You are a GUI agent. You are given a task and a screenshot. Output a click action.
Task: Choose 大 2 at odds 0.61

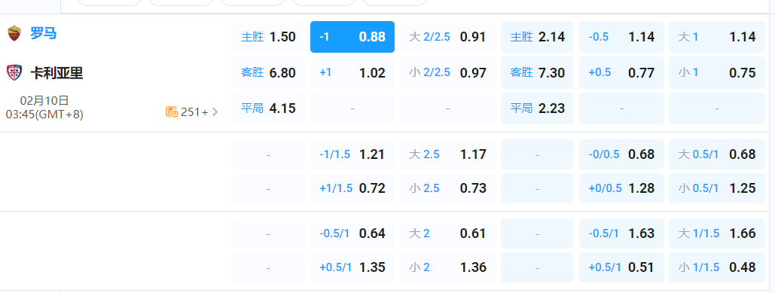[x=447, y=233]
